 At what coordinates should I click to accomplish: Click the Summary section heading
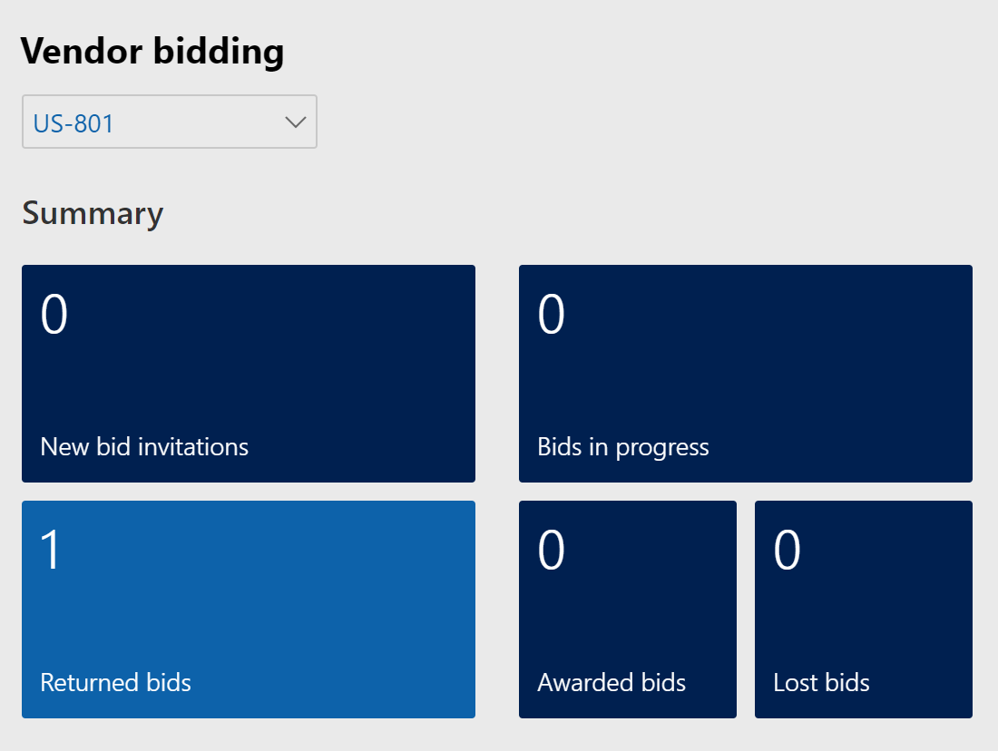tap(93, 214)
